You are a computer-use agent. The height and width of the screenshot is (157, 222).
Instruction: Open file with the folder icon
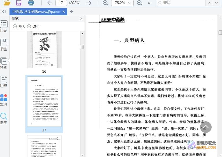7,3
